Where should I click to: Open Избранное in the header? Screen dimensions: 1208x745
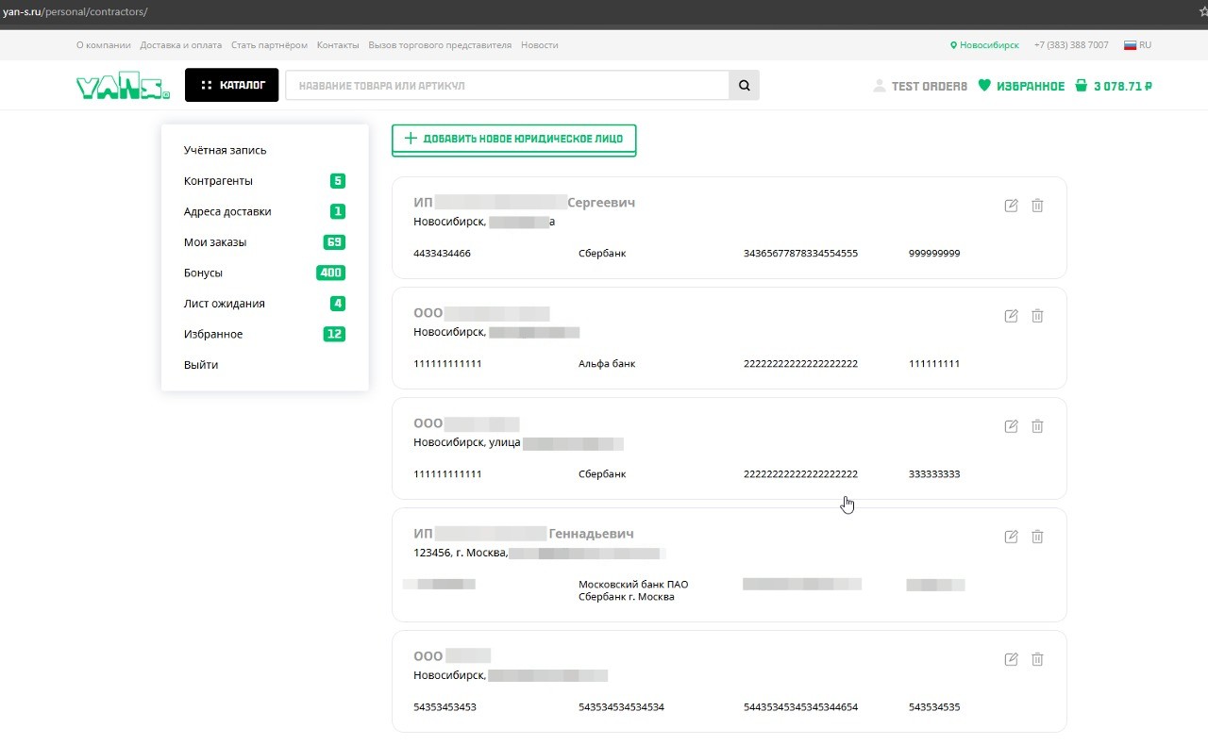[1021, 86]
